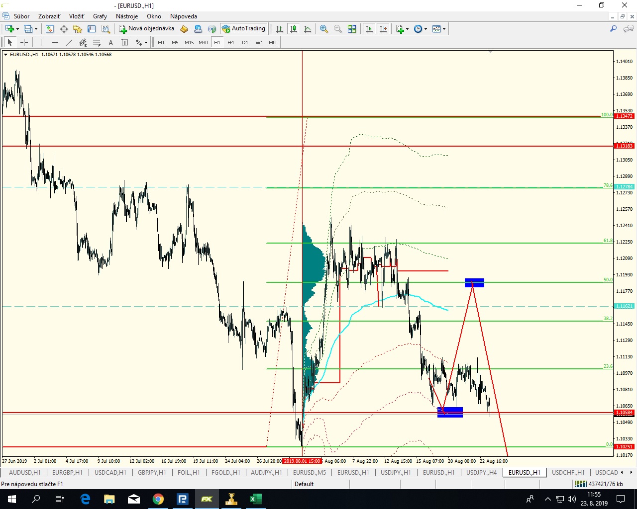Switch chart to candlesticks icon
The image size is (637, 509).
[294, 29]
